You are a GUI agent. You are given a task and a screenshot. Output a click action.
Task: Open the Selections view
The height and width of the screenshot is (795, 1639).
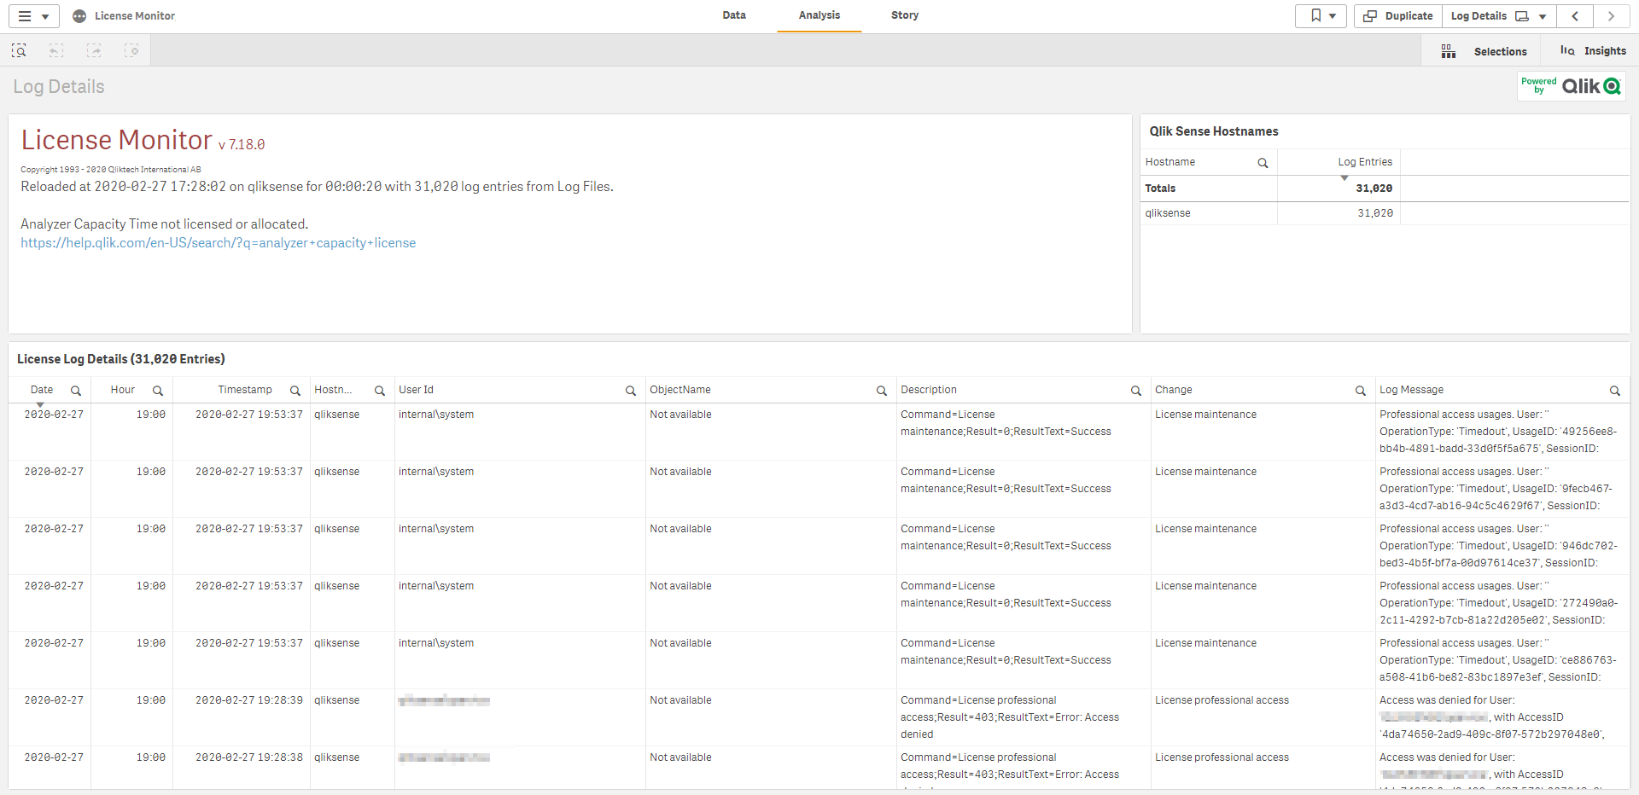click(1484, 51)
